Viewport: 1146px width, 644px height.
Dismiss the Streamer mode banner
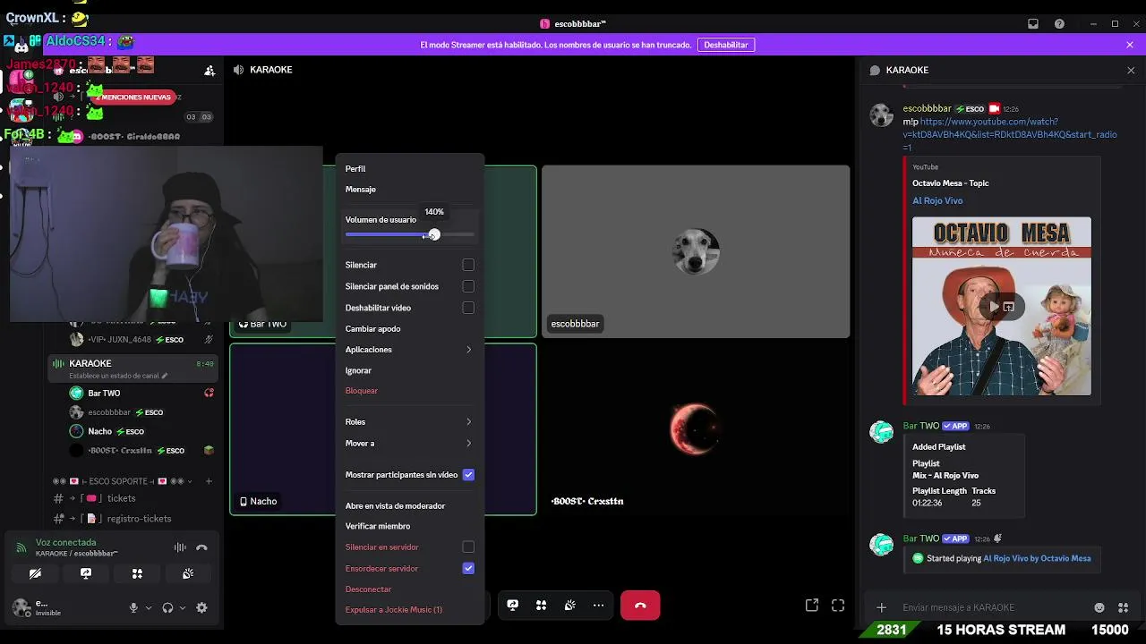pyautogui.click(x=1130, y=45)
